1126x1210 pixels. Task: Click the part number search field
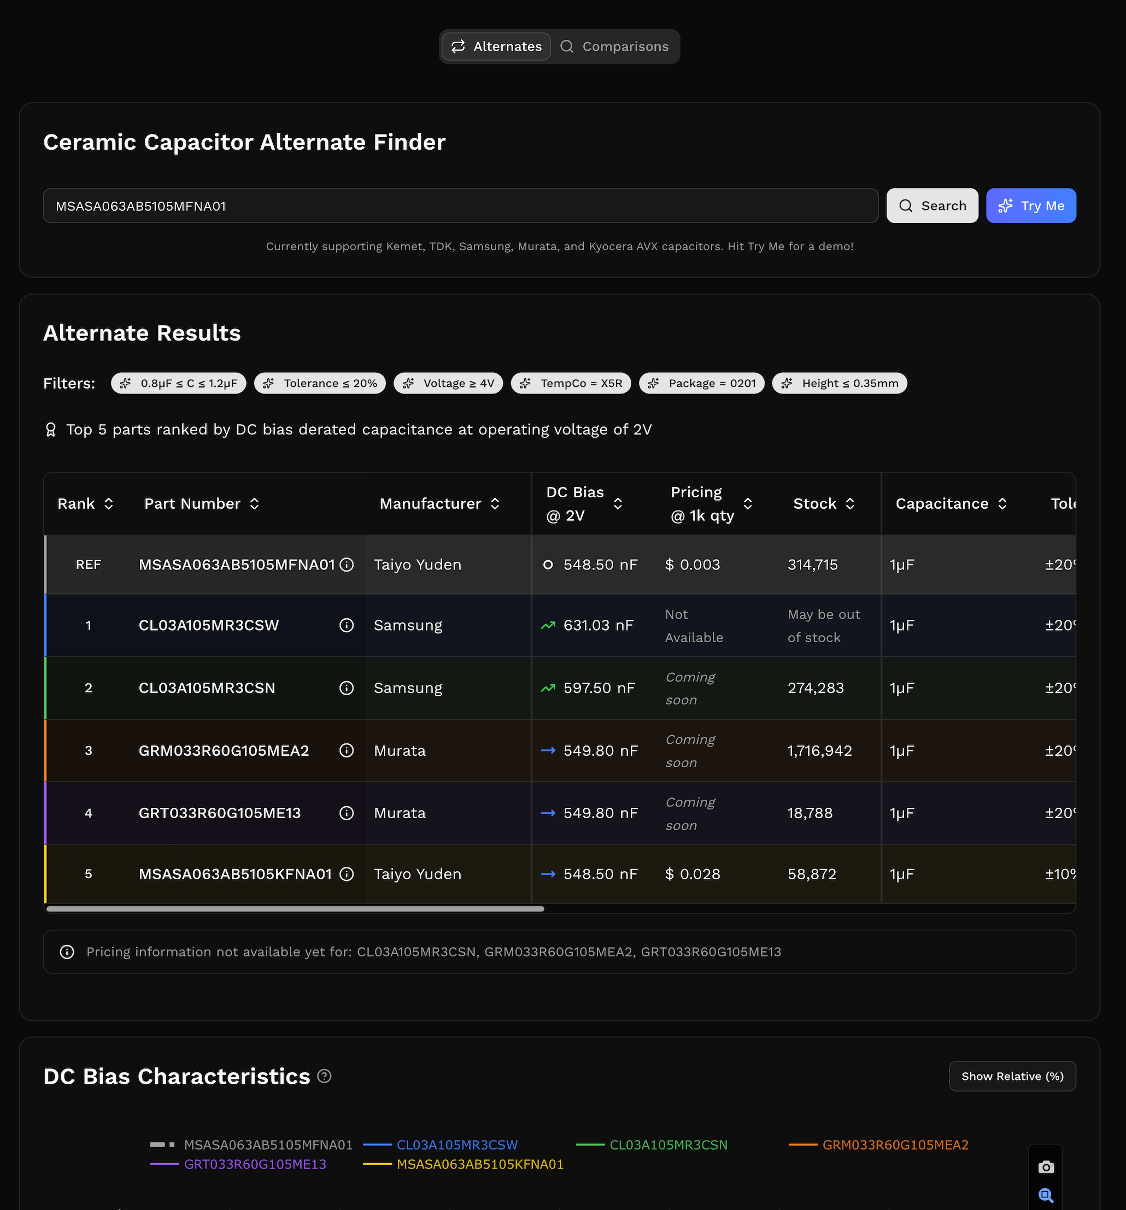click(460, 205)
